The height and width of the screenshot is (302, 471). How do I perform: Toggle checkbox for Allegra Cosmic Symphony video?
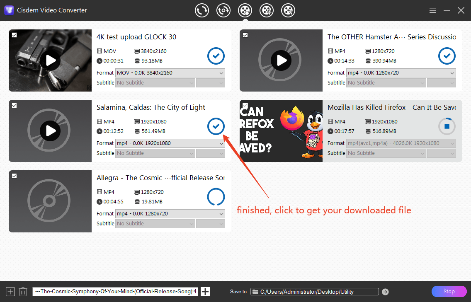[x=15, y=176]
